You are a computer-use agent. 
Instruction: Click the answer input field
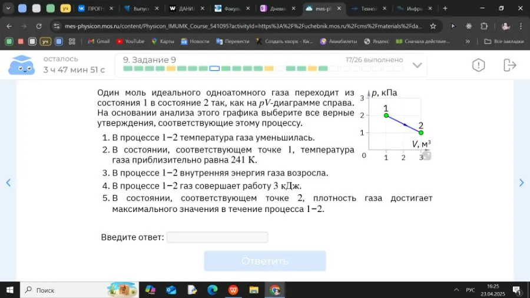217,237
